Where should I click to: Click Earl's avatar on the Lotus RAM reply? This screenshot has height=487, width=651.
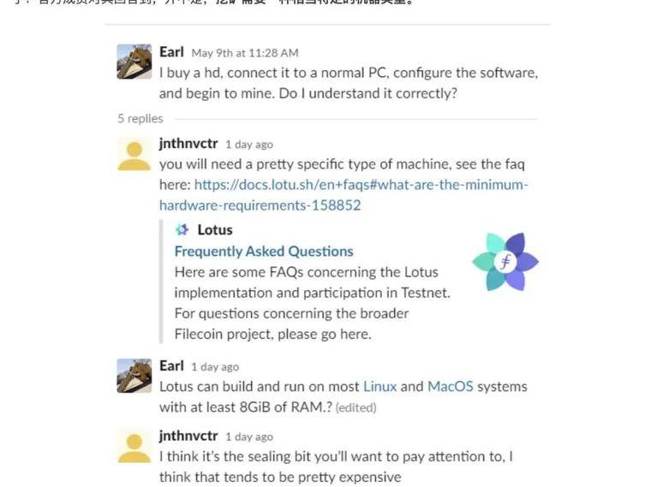coord(134,375)
